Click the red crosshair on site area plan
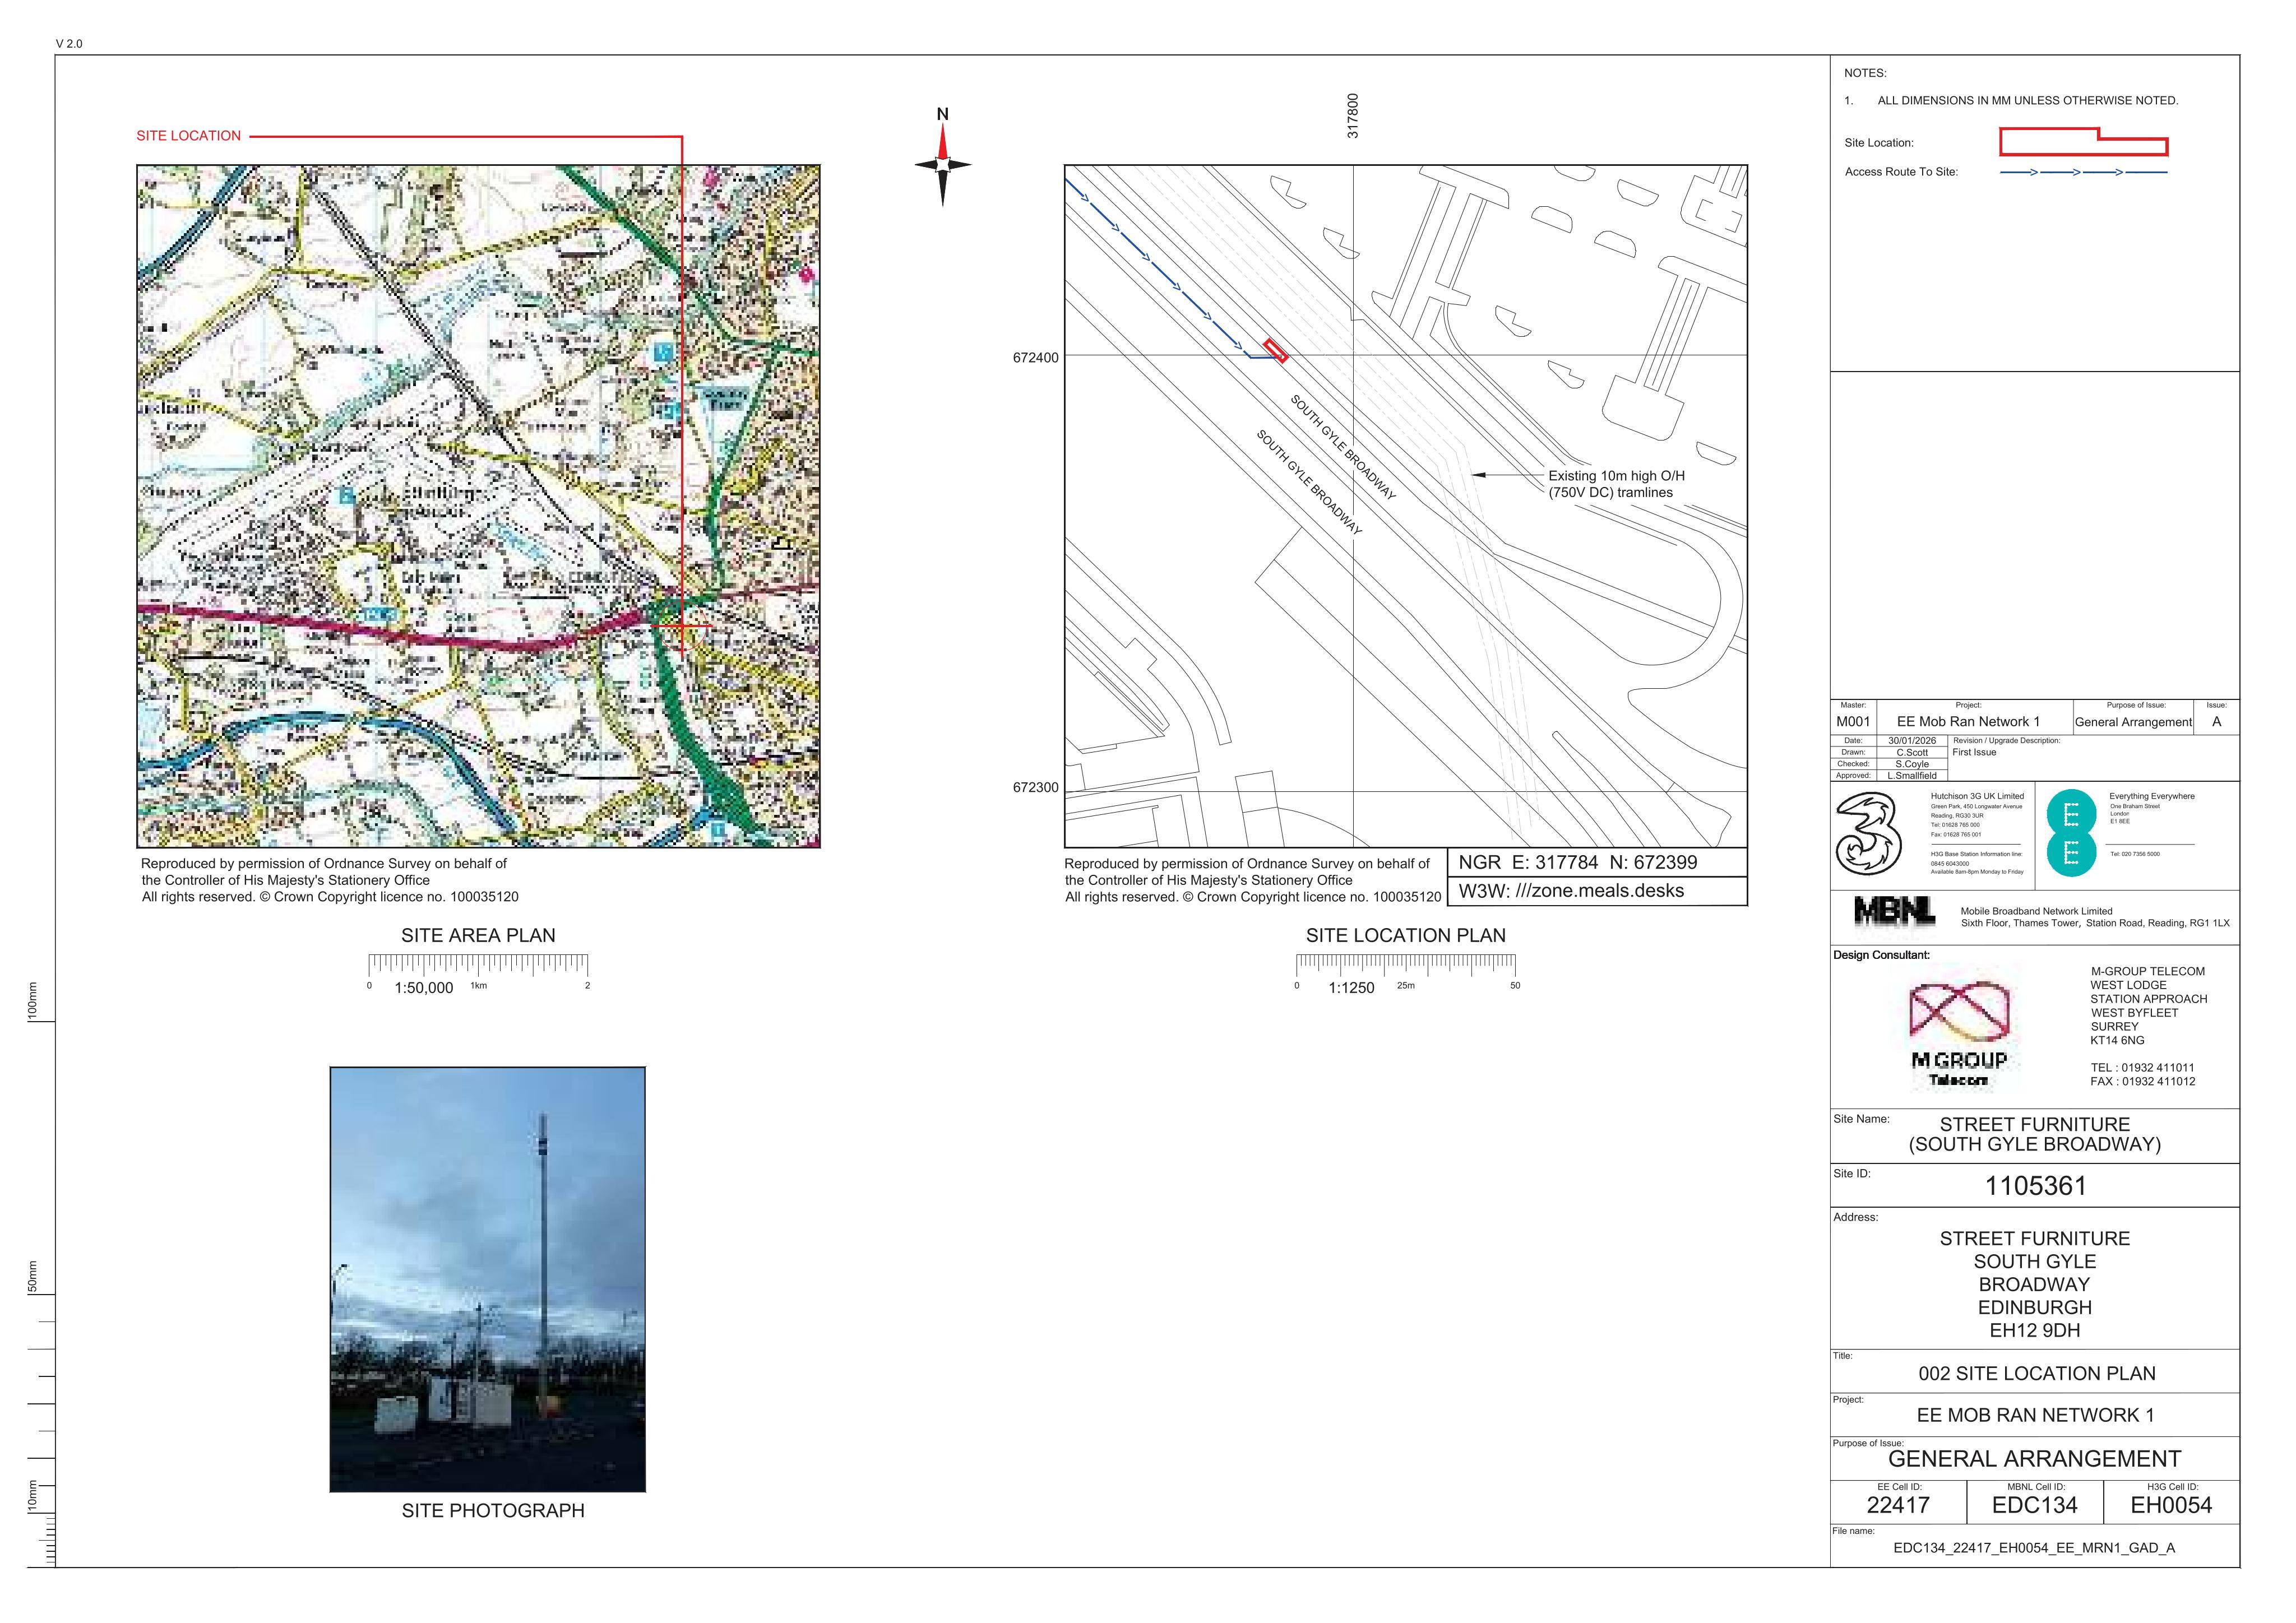Image resolution: width=2296 pixels, height=1623 pixels. tap(682, 626)
